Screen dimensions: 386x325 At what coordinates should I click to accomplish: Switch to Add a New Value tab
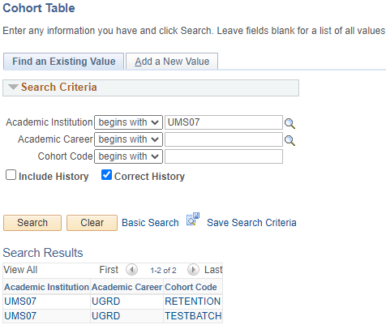[x=172, y=62]
